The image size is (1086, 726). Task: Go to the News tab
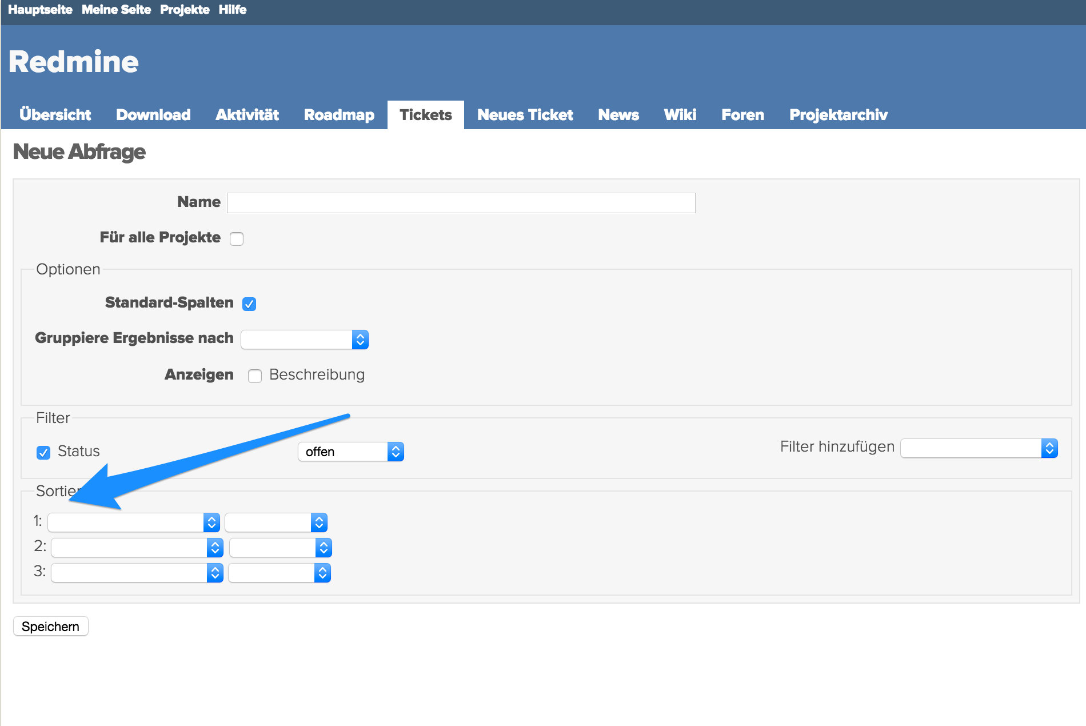(x=618, y=115)
